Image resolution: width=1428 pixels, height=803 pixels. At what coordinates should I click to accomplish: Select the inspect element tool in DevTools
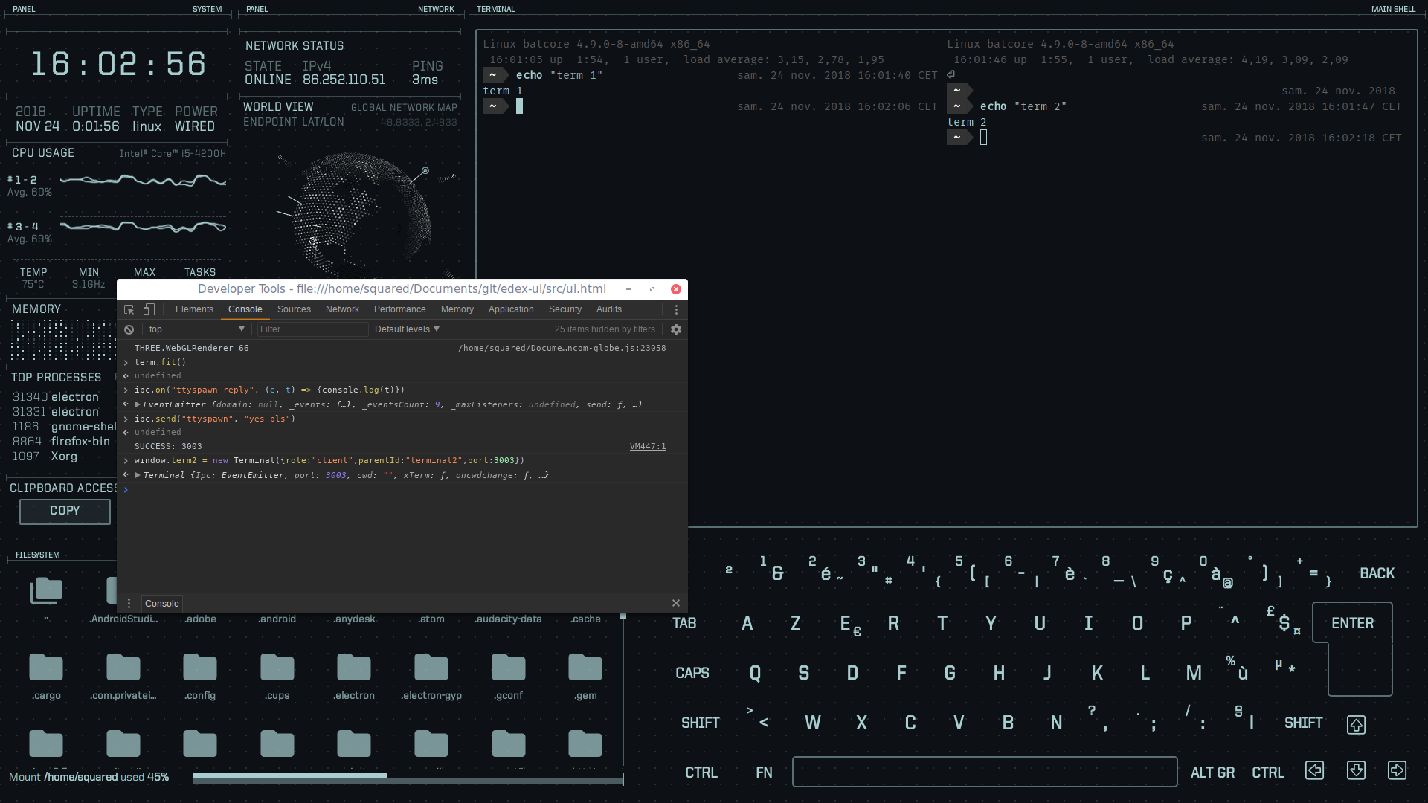(128, 309)
